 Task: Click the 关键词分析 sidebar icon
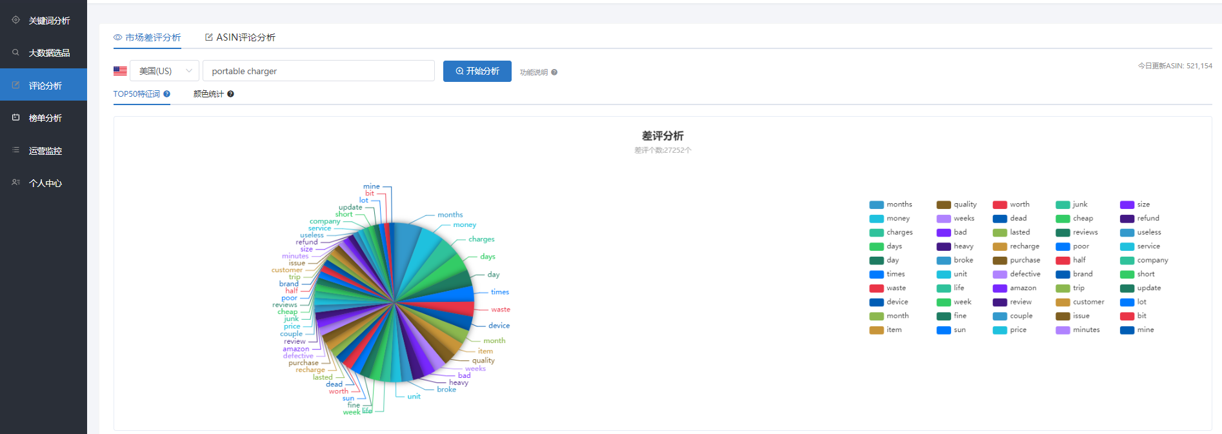click(15, 20)
